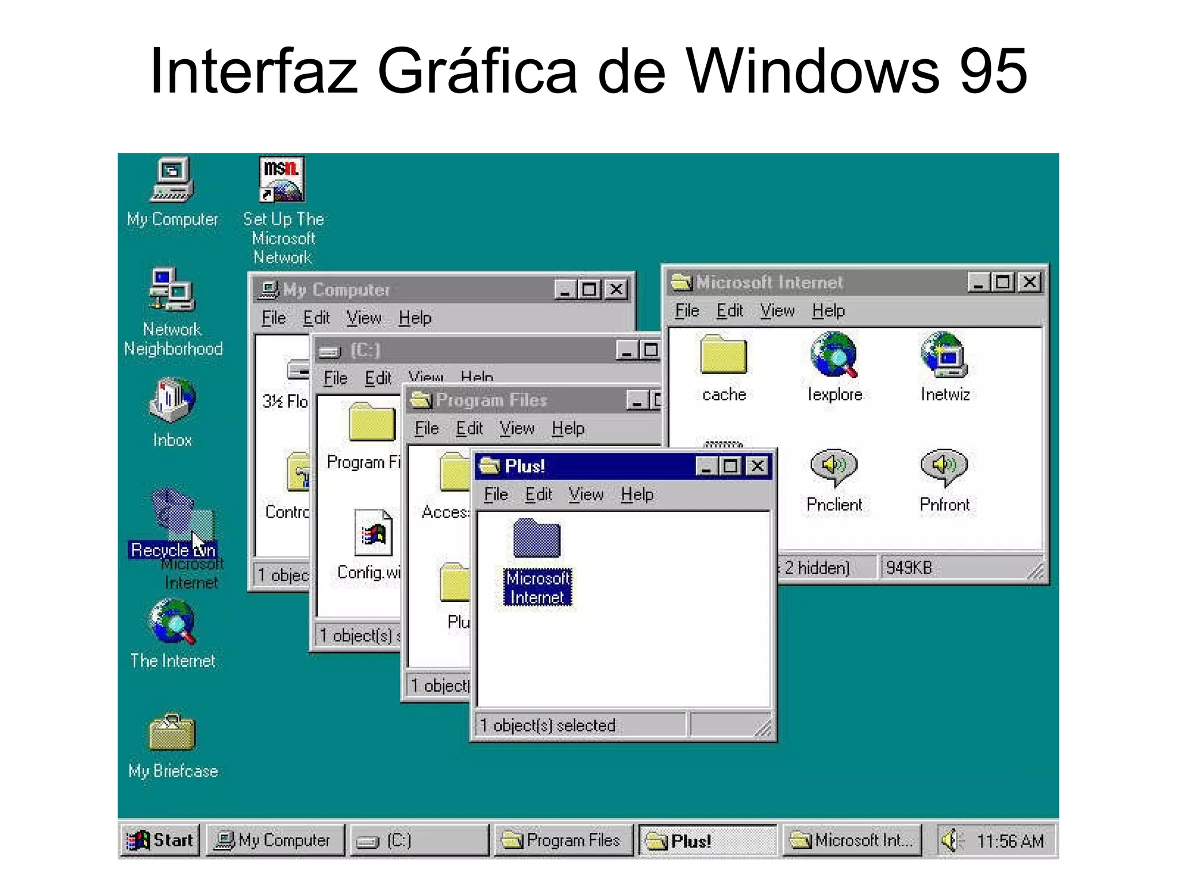Screen dimensions: 1177x883
Task: Click the Plus! window resize grip corner
Action: pos(763,728)
